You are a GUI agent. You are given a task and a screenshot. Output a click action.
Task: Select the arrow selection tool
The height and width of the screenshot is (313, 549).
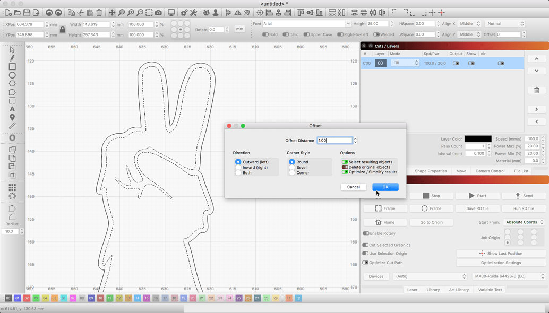(x=12, y=49)
